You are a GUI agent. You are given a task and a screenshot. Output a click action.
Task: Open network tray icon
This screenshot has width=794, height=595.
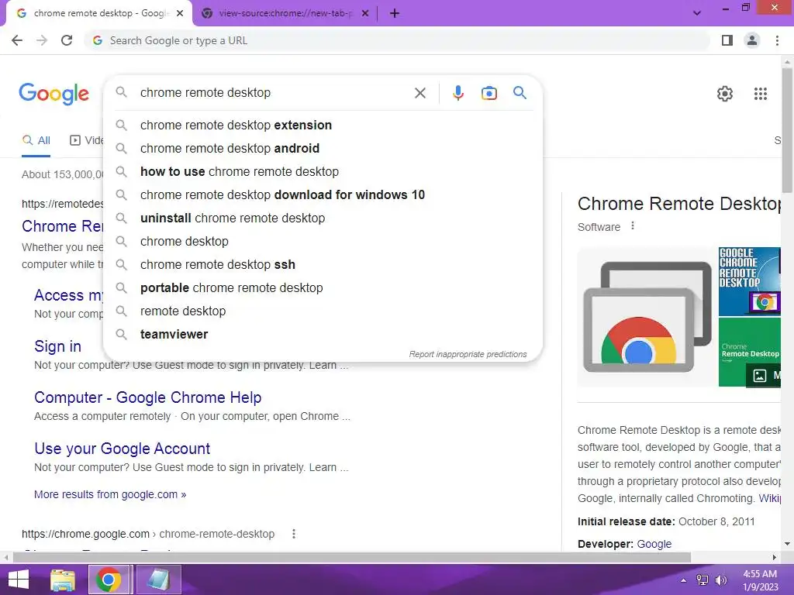(x=703, y=580)
